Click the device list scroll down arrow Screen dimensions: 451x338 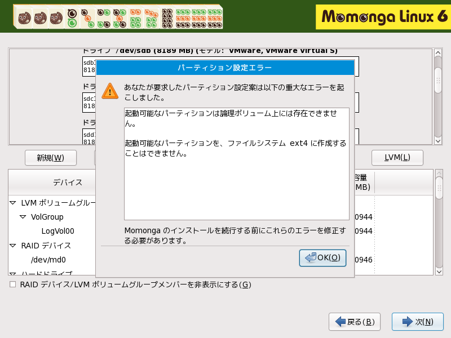(x=439, y=272)
